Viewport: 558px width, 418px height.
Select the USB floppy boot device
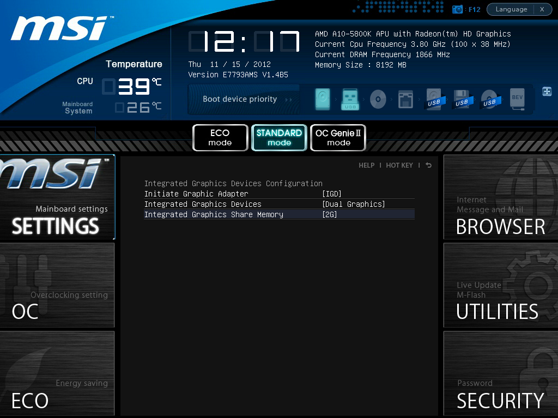pyautogui.click(x=462, y=100)
